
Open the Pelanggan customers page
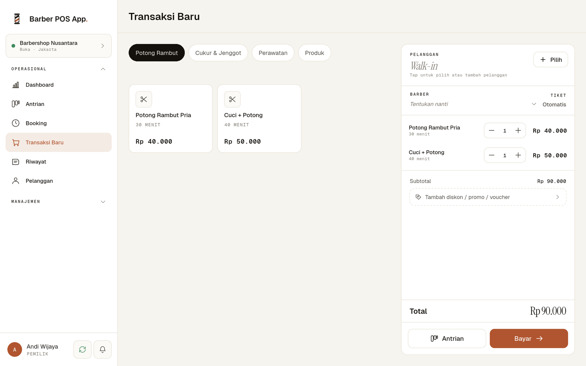coord(59,181)
